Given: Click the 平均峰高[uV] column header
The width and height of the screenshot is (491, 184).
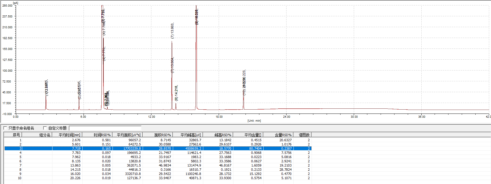Looking at the screenshot, I should point(188,135).
